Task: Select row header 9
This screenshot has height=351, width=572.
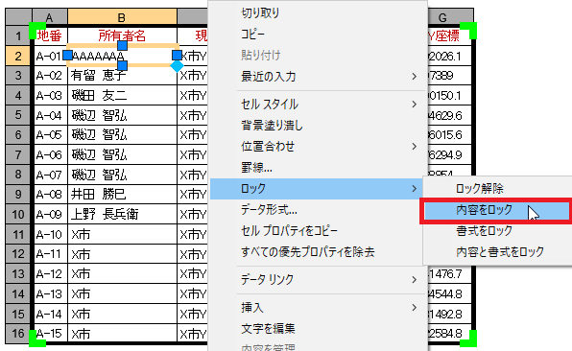Action: (x=18, y=194)
